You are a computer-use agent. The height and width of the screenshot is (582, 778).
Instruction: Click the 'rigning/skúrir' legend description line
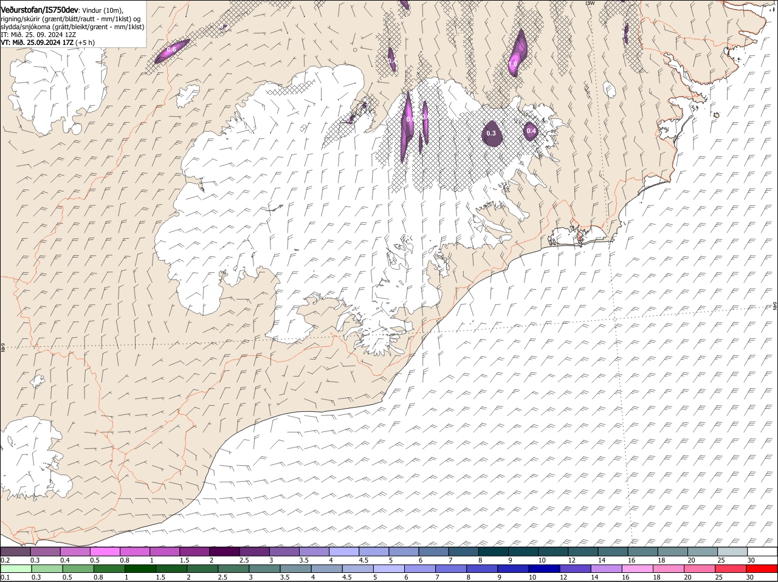(71, 19)
